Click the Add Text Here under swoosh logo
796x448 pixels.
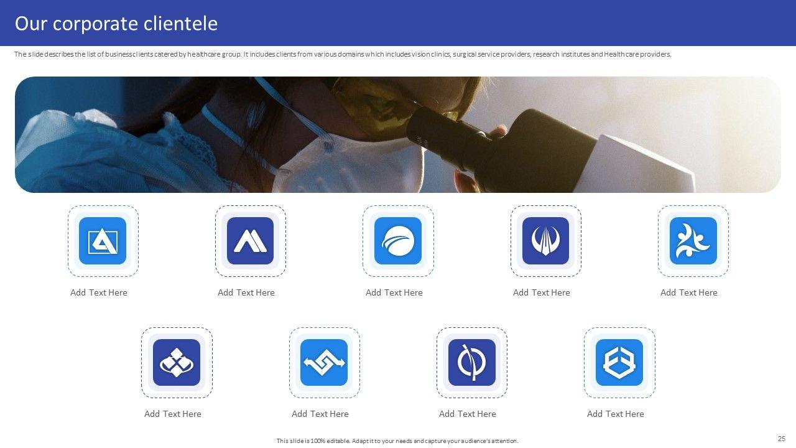click(x=394, y=292)
